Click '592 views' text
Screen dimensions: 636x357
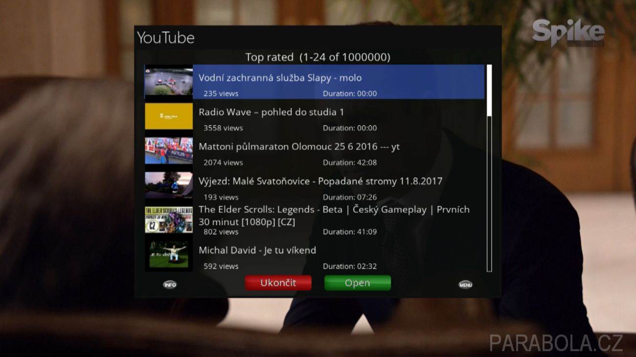click(221, 267)
